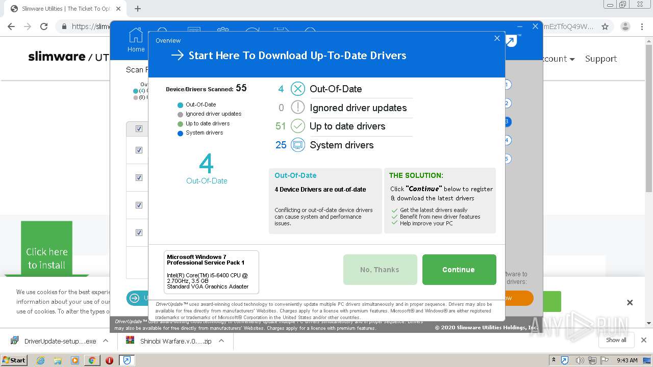The image size is (653, 367).
Task: Close the downloads bar
Action: click(644, 340)
